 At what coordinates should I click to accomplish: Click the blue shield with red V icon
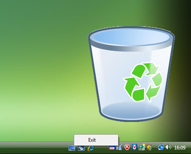tap(134, 147)
